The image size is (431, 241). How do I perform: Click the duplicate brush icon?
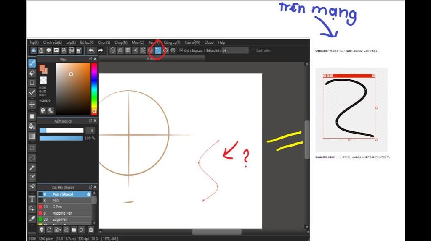pyautogui.click(x=81, y=230)
